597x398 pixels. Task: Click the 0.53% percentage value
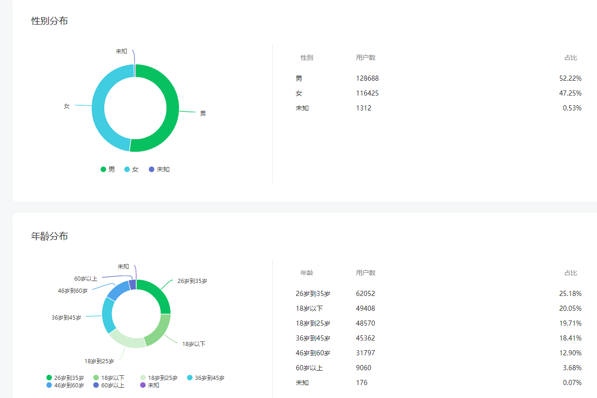pyautogui.click(x=572, y=108)
